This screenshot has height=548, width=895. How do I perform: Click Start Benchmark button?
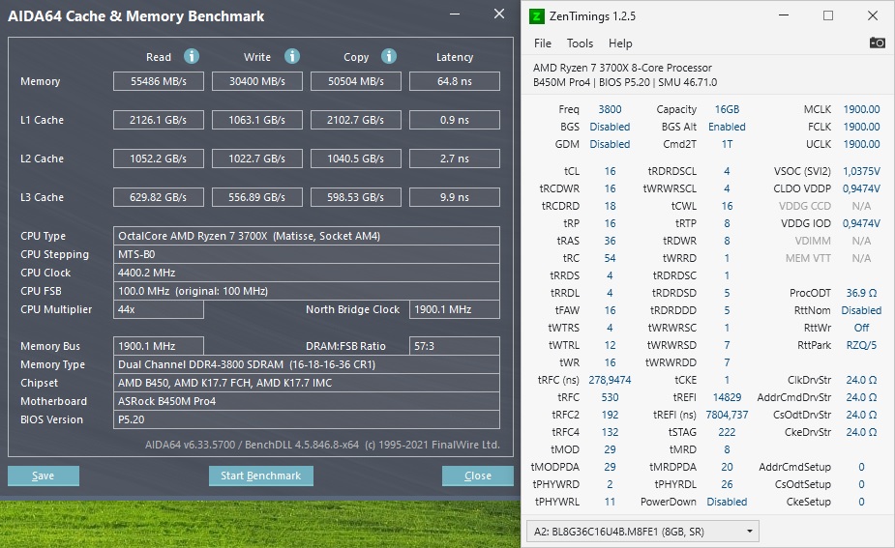(x=261, y=476)
